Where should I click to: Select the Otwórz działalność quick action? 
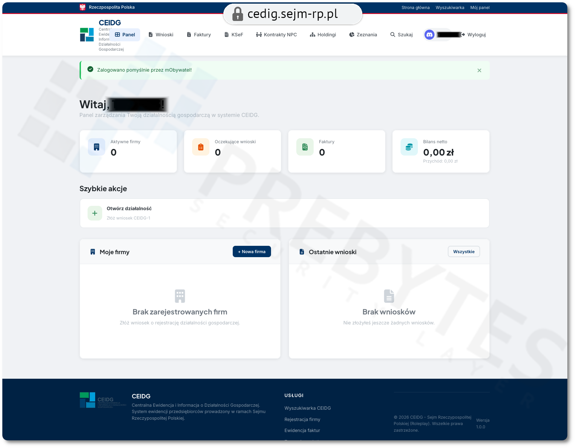[285, 213]
